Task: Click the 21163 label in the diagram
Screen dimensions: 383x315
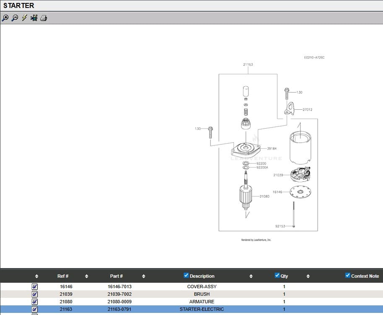Action: coord(248,65)
